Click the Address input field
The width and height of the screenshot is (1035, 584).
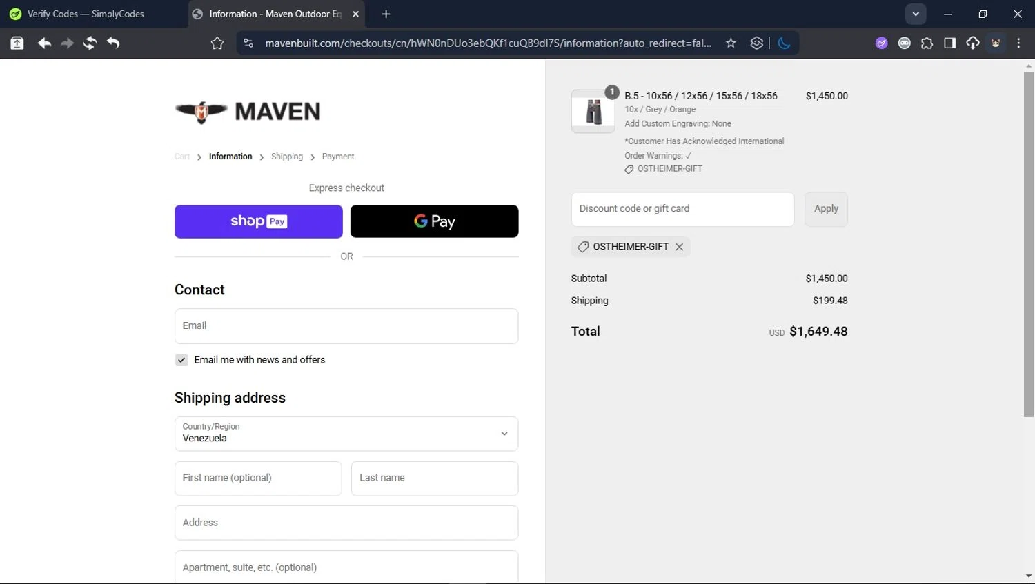pos(346,523)
